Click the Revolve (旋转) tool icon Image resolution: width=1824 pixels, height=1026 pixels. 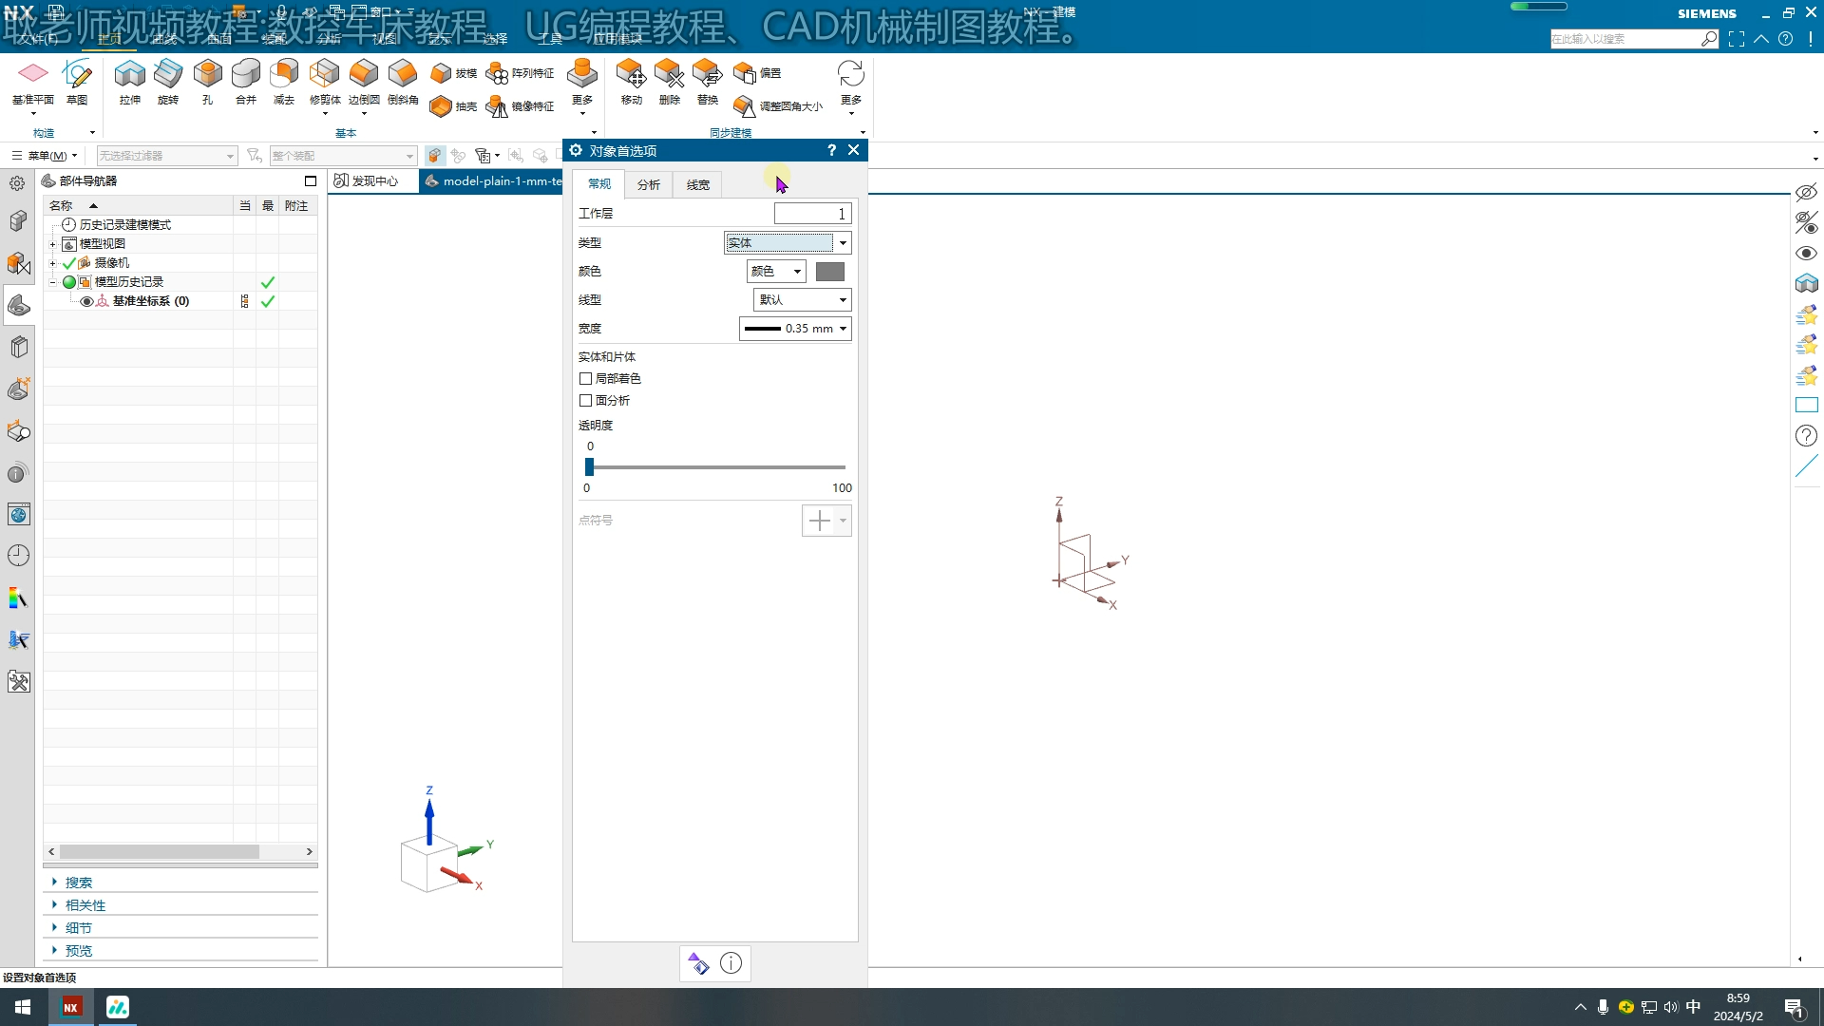point(168,75)
